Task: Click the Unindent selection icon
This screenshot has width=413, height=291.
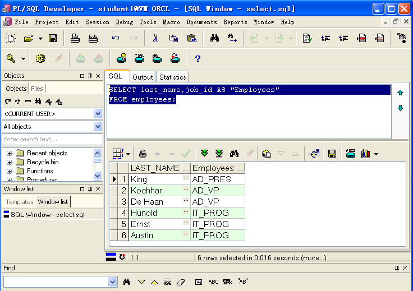Action: (343, 38)
